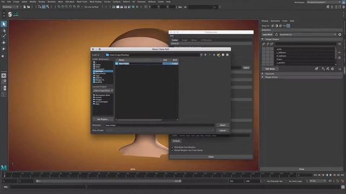346x194 pixels.
Task: Open the Look in path dropdown
Action: 201,55
